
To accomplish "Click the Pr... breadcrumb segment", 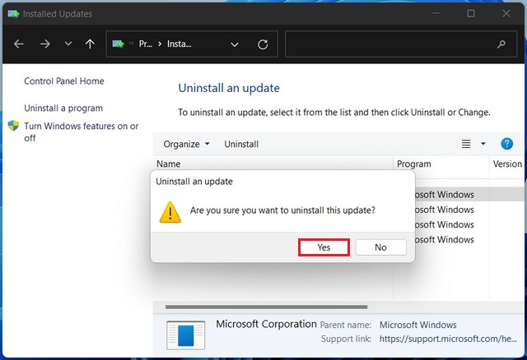I will [146, 44].
